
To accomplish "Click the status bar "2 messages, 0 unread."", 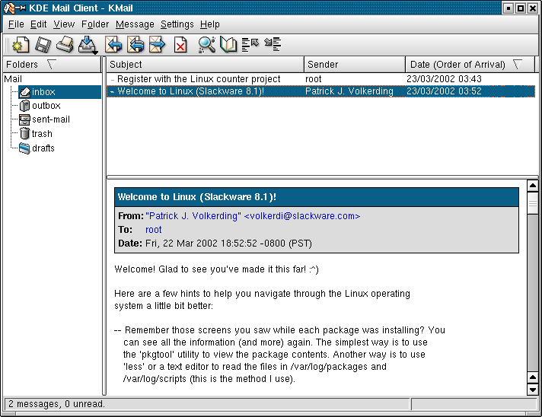I will [x=56, y=404].
